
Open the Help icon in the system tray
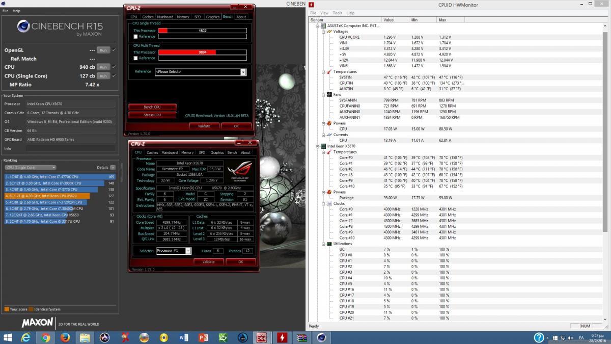539,337
